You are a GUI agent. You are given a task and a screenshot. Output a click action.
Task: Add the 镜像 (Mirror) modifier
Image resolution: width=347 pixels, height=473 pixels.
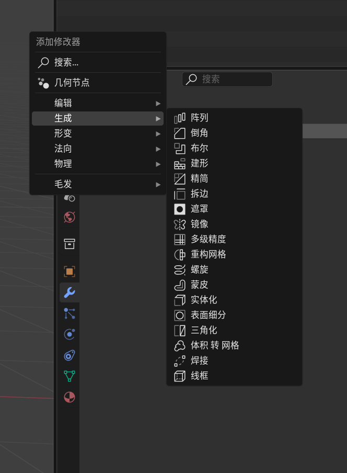click(234, 224)
